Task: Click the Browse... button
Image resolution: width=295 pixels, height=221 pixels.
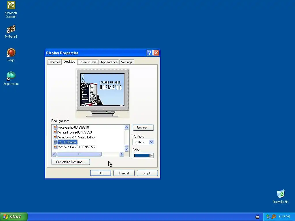Action: (143, 127)
